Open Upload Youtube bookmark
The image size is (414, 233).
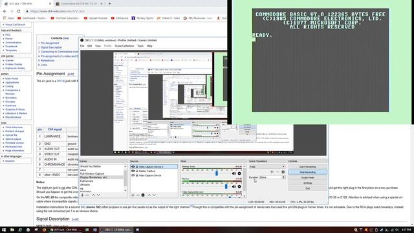(96, 18)
